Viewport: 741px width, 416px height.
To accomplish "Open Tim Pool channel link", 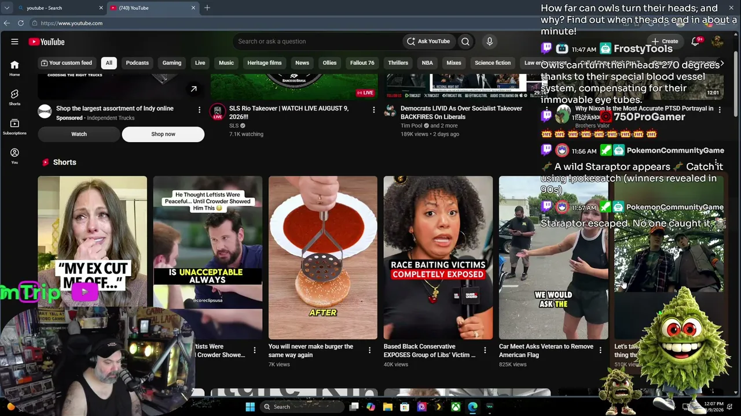I will point(412,125).
